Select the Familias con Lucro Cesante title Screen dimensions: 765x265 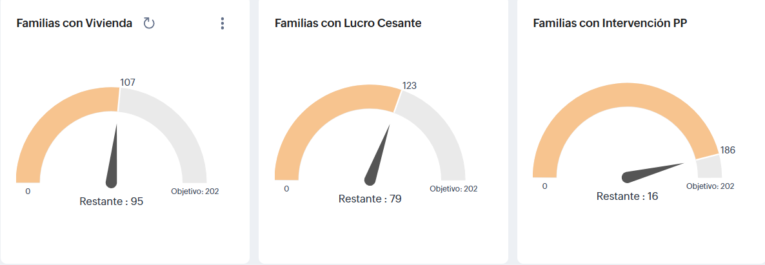point(348,24)
